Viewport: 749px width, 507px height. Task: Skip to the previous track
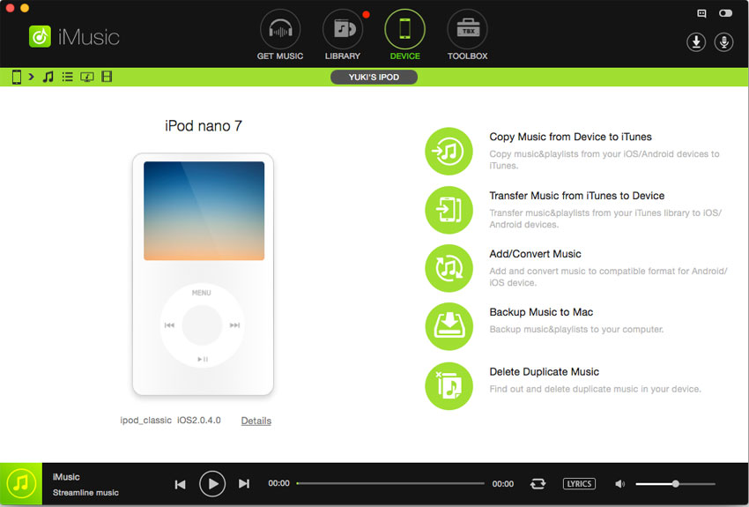pyautogui.click(x=180, y=484)
